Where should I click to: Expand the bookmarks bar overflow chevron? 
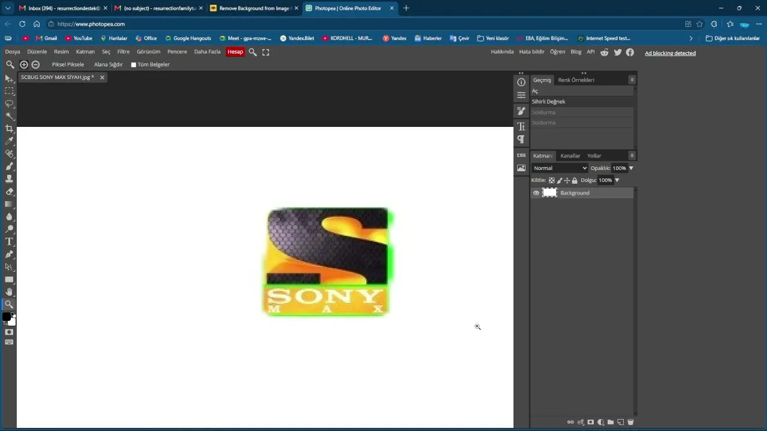click(x=691, y=38)
